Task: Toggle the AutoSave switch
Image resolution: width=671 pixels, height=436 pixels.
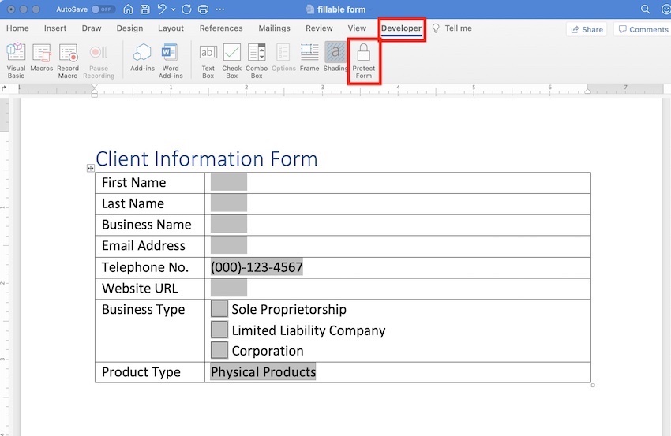Action: pyautogui.click(x=102, y=9)
